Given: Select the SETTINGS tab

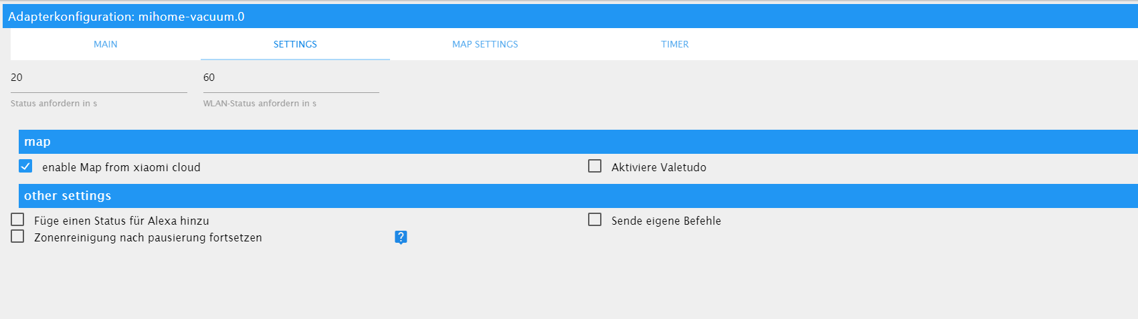Looking at the screenshot, I should [x=295, y=44].
